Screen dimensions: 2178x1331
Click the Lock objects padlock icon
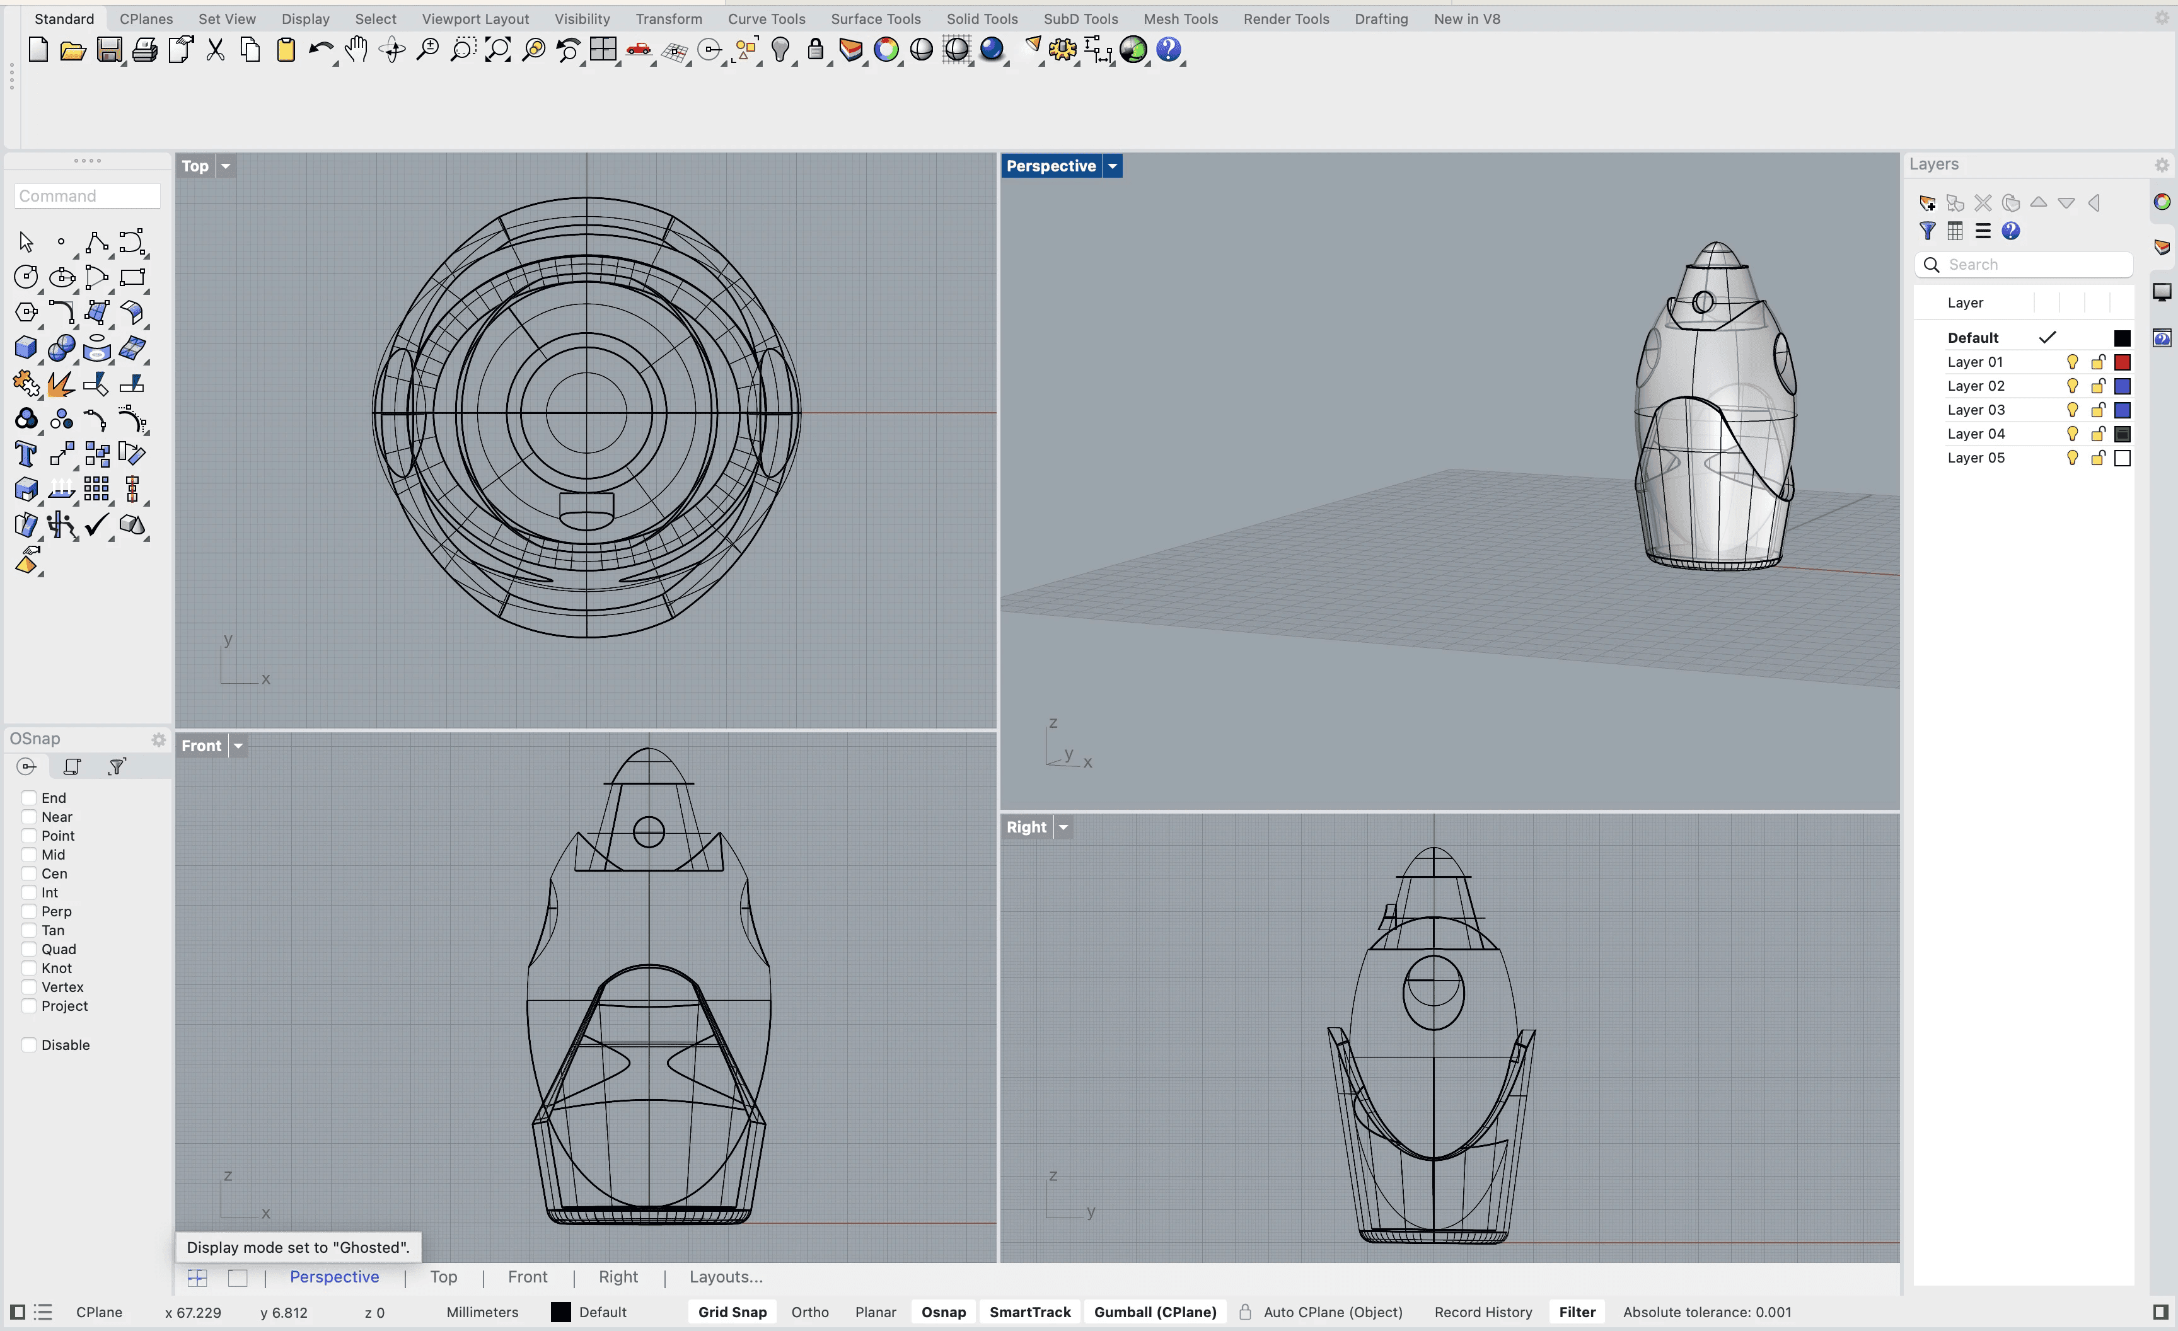[815, 50]
